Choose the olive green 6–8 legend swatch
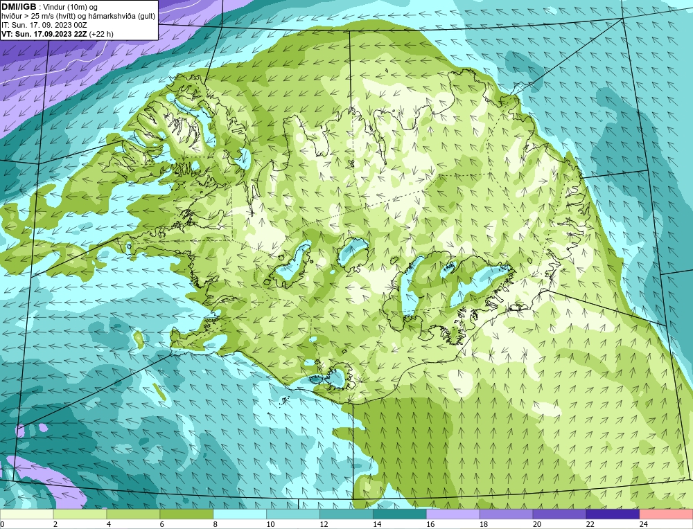 [x=186, y=514]
